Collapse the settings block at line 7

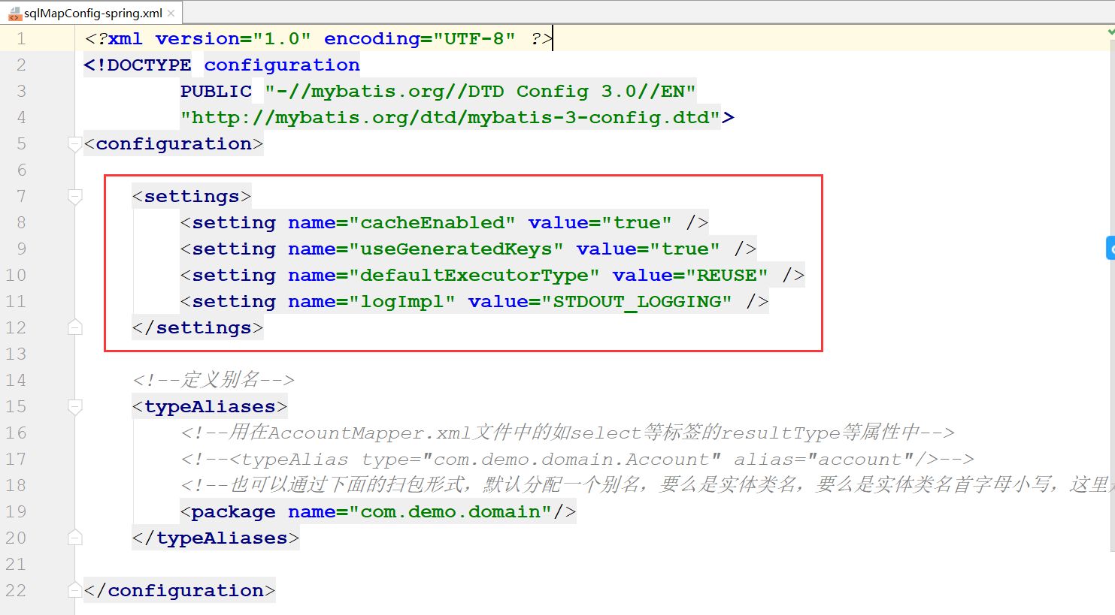coord(74,197)
